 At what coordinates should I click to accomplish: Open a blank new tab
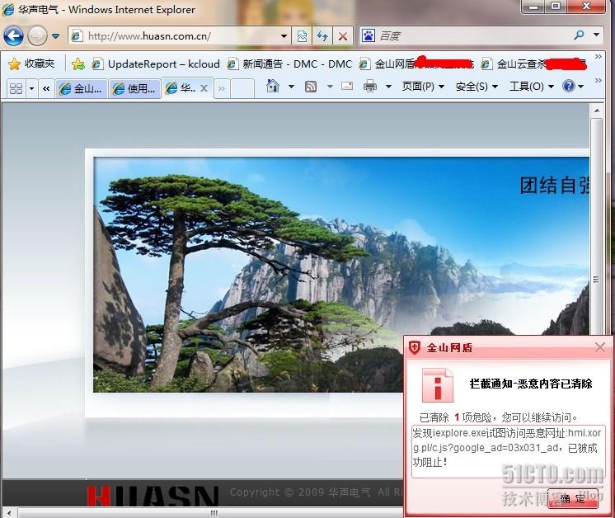click(242, 88)
